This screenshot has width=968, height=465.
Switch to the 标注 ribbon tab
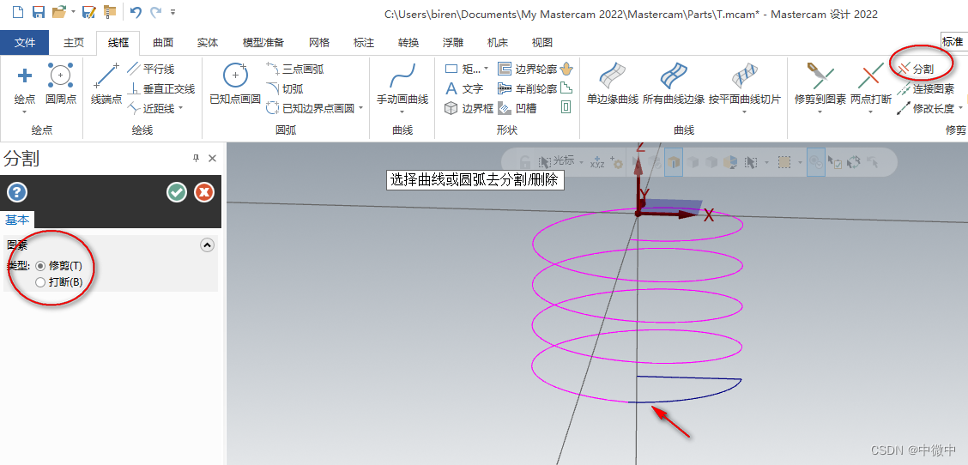pos(364,43)
